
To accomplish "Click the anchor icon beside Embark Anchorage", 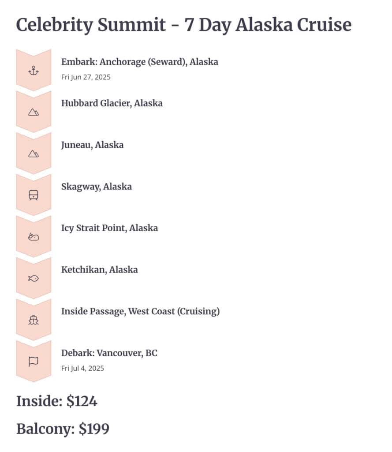I will click(34, 71).
